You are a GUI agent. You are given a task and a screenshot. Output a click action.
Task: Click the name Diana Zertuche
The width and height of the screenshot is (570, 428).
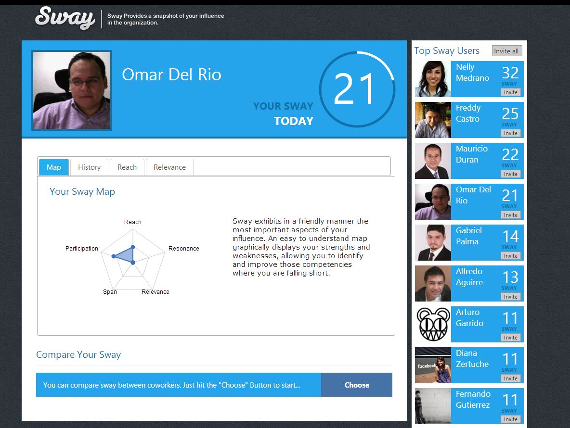pos(472,359)
